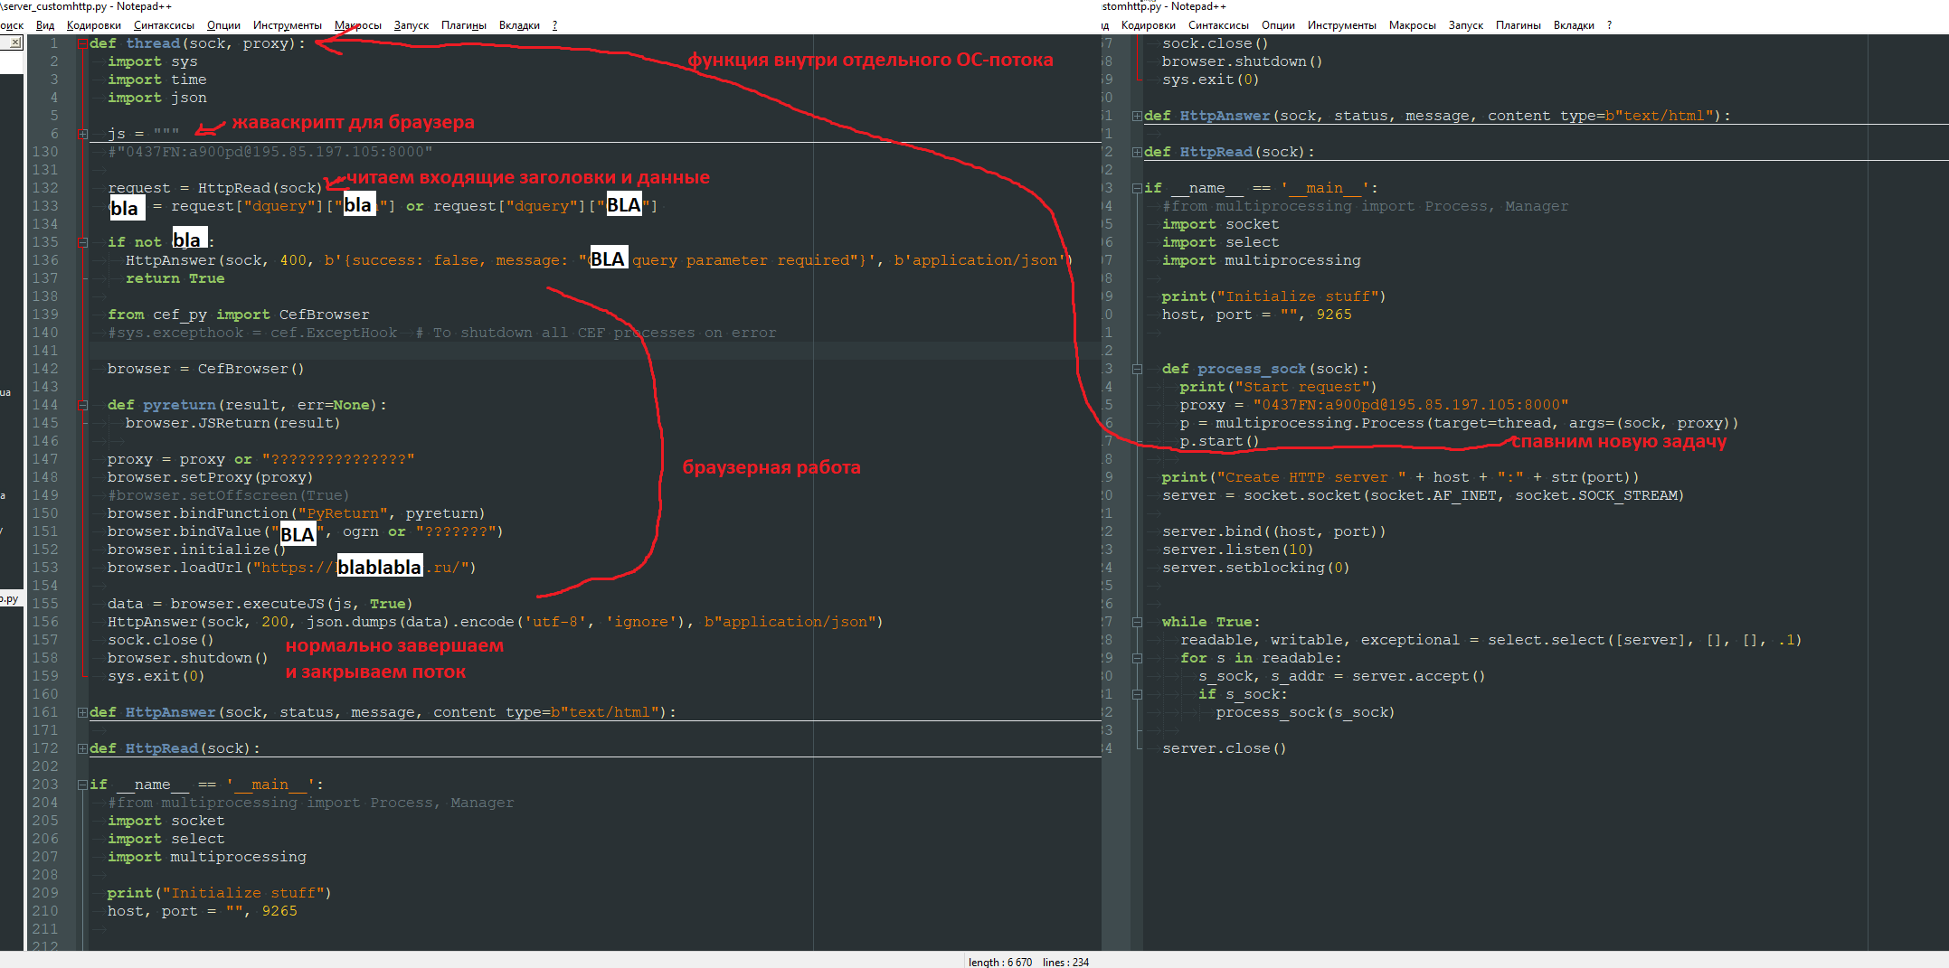Collapse def pyreturn fold on line 144
The image size is (1949, 968).
(82, 405)
